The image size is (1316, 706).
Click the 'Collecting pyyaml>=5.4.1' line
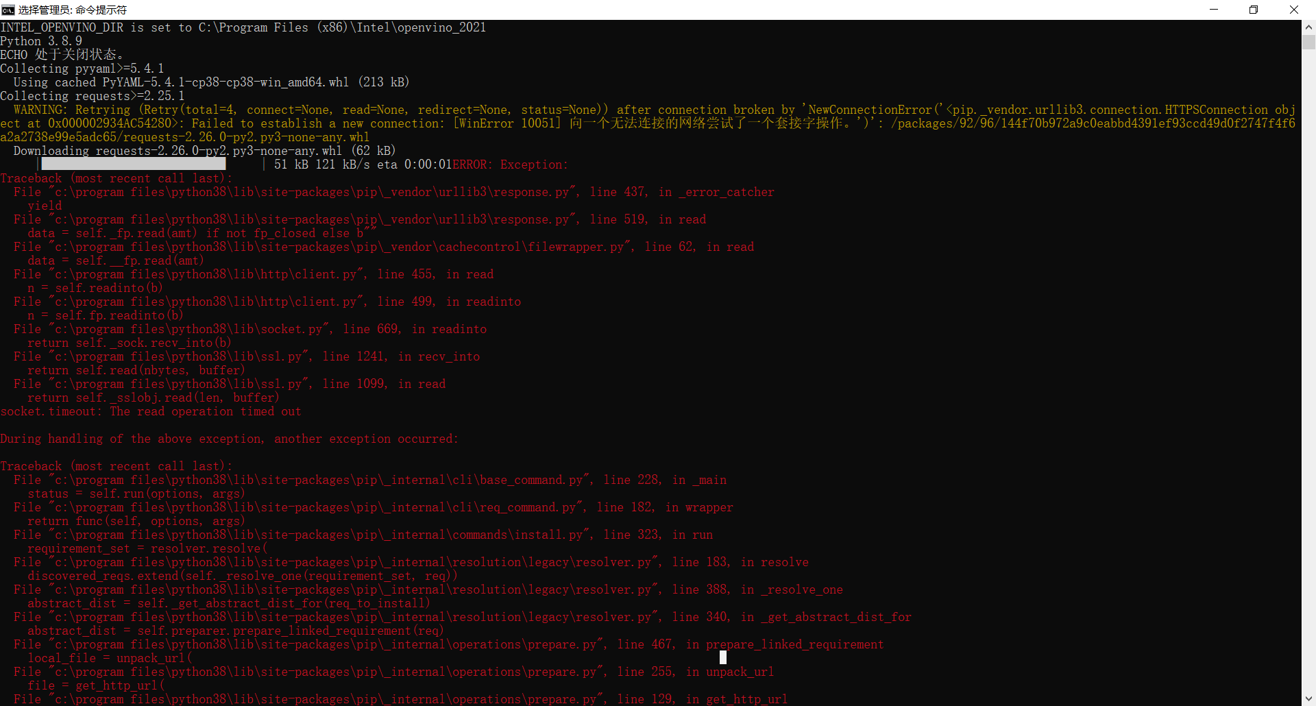coord(82,69)
